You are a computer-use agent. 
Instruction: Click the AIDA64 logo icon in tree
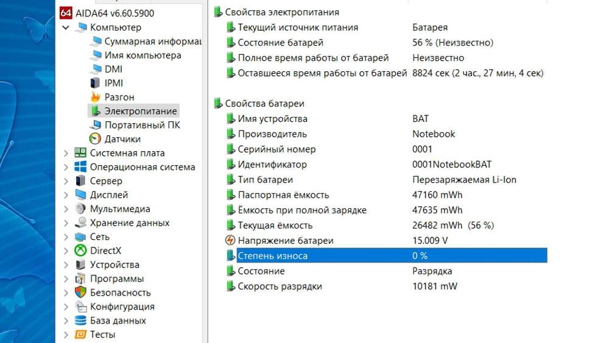point(66,13)
